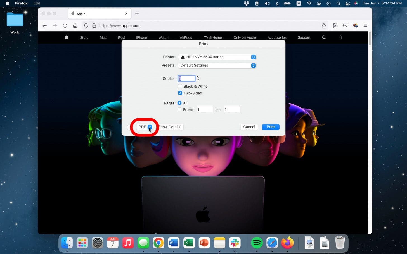Open the Firefox menu in menu bar

tap(21, 3)
